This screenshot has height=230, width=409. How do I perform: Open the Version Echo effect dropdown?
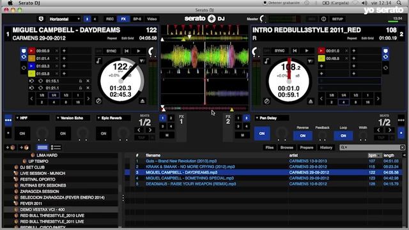click(x=73, y=118)
